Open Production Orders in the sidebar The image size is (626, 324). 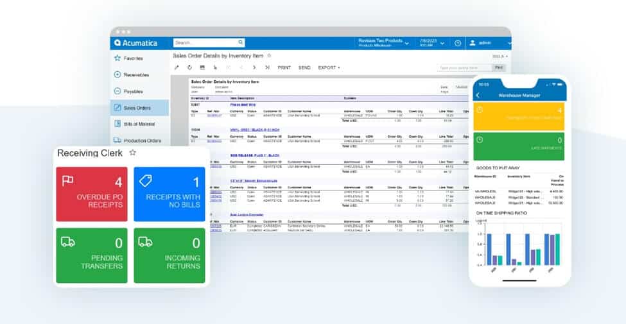click(x=139, y=141)
